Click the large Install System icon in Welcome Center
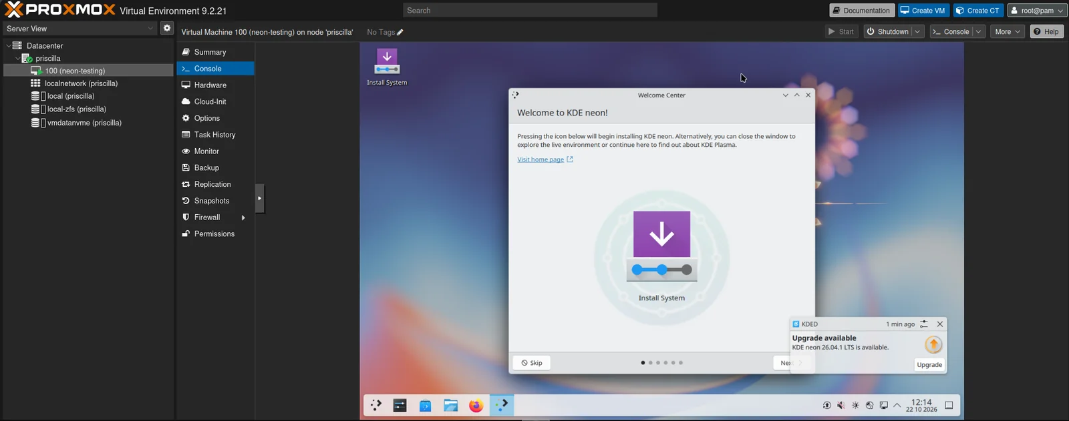 [x=661, y=248]
